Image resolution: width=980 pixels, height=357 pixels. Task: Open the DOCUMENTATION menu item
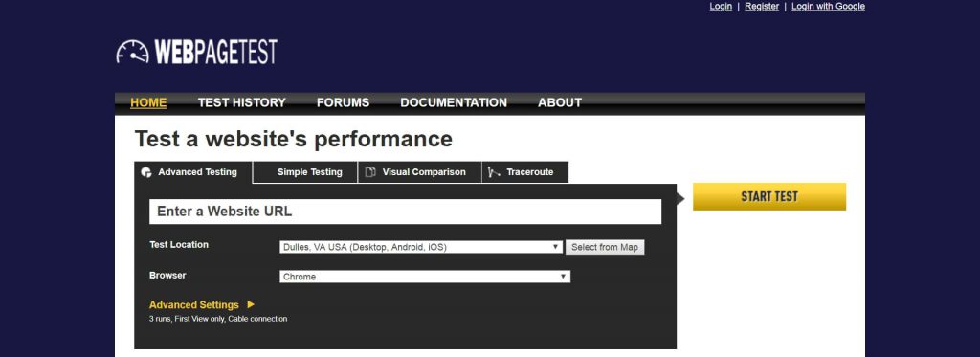454,102
